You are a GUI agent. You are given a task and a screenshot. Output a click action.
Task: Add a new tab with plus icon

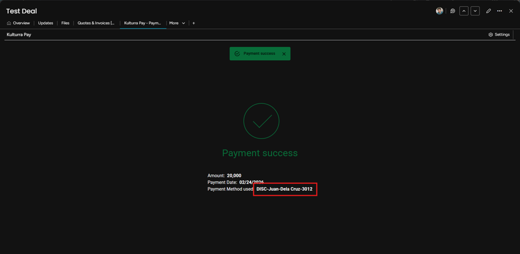(194, 23)
